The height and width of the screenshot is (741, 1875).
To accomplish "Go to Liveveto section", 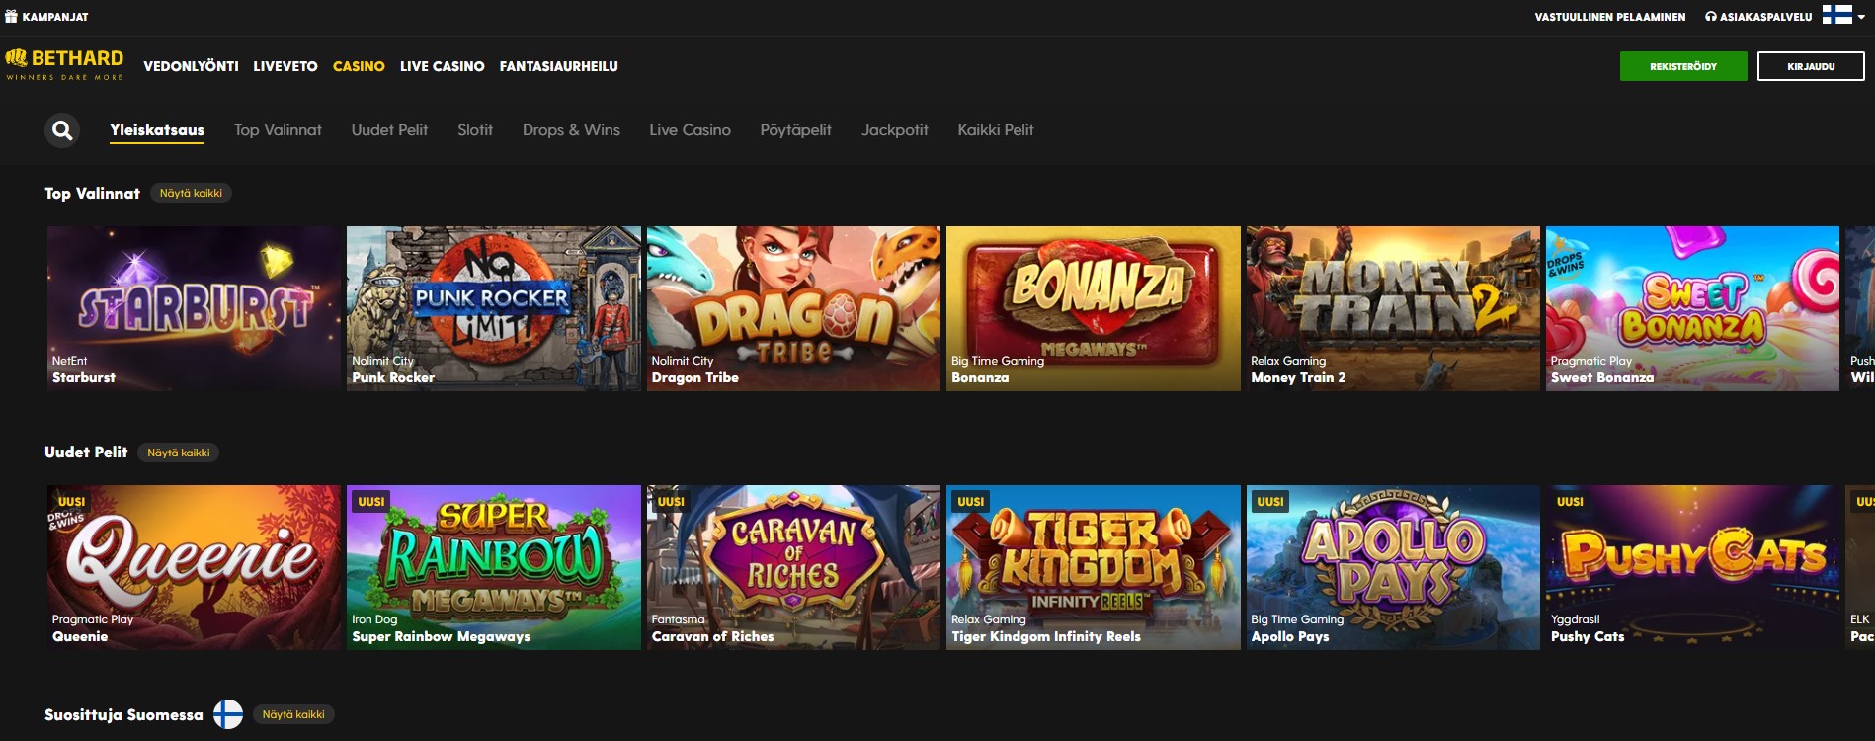I will pyautogui.click(x=285, y=66).
